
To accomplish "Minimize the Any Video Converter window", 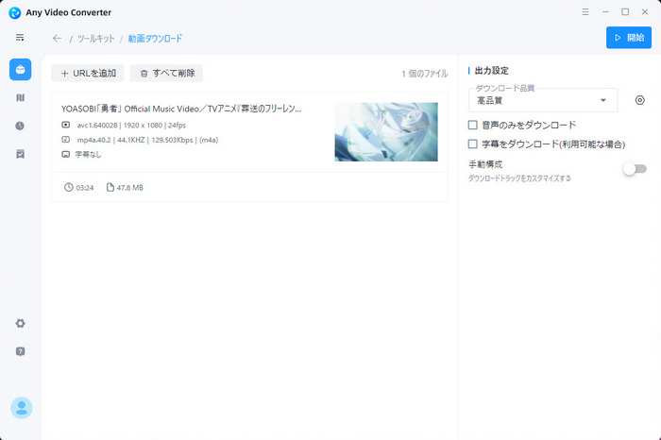I will 605,12.
